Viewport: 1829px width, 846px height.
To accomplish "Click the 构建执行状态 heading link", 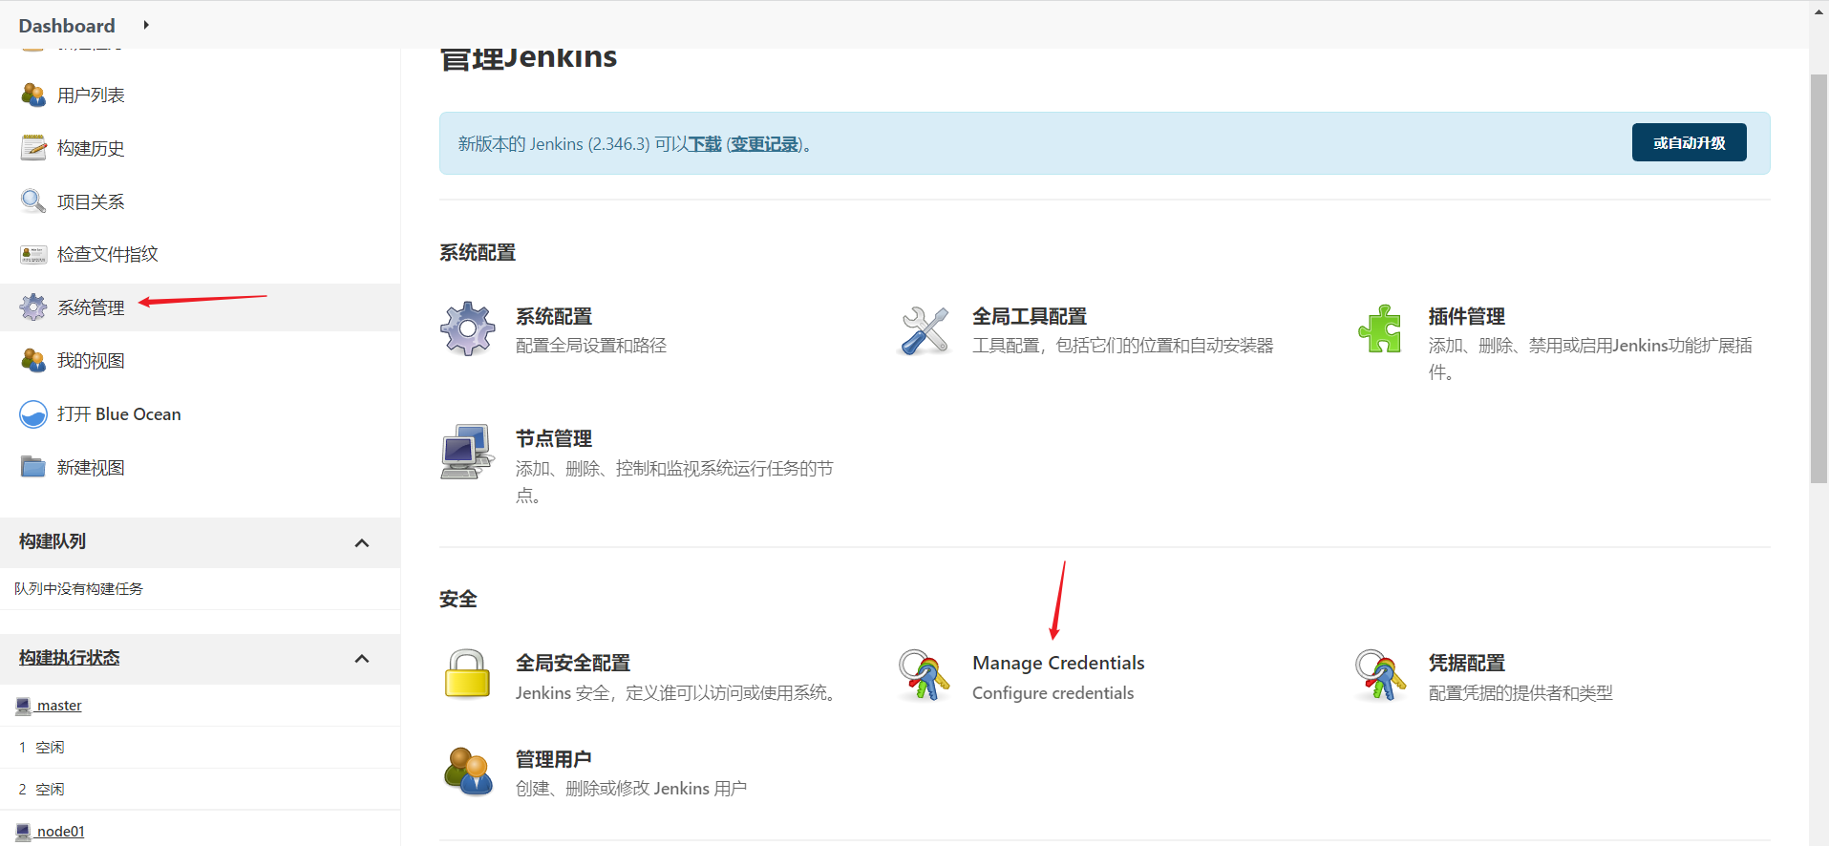I will [70, 658].
